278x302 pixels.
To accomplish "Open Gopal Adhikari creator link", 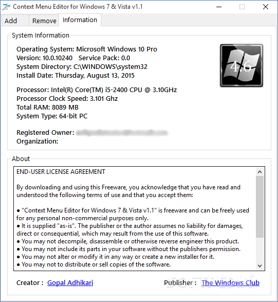I will pos(70,282).
